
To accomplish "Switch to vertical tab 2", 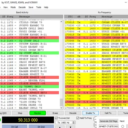I will tap(95, 125).
